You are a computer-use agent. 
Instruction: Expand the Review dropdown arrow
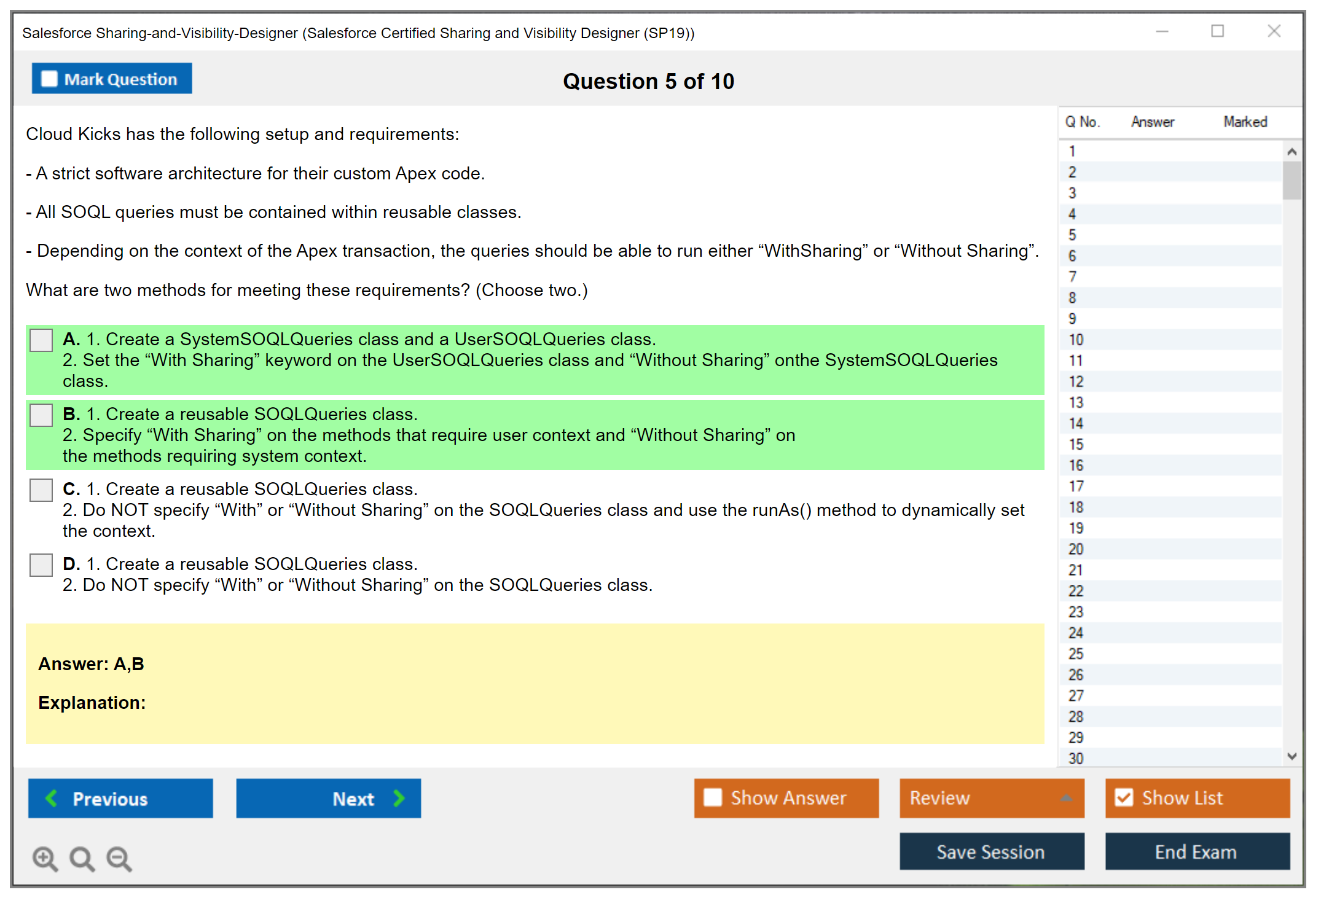click(x=1066, y=798)
